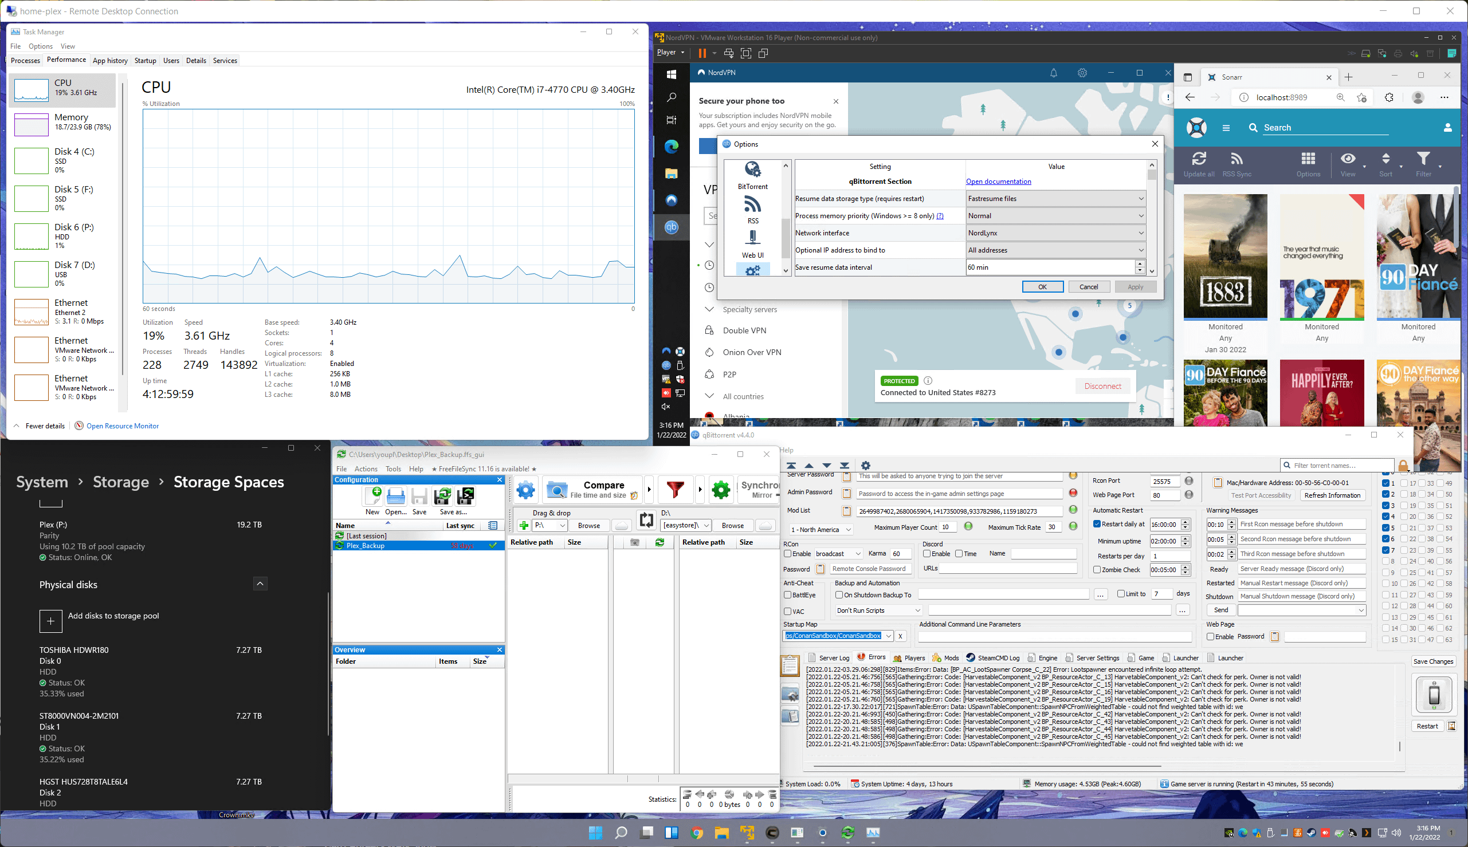Screen dimensions: 1468x847
Task: Select BitTorrent section in qBittorrent Options
Action: 752,176
